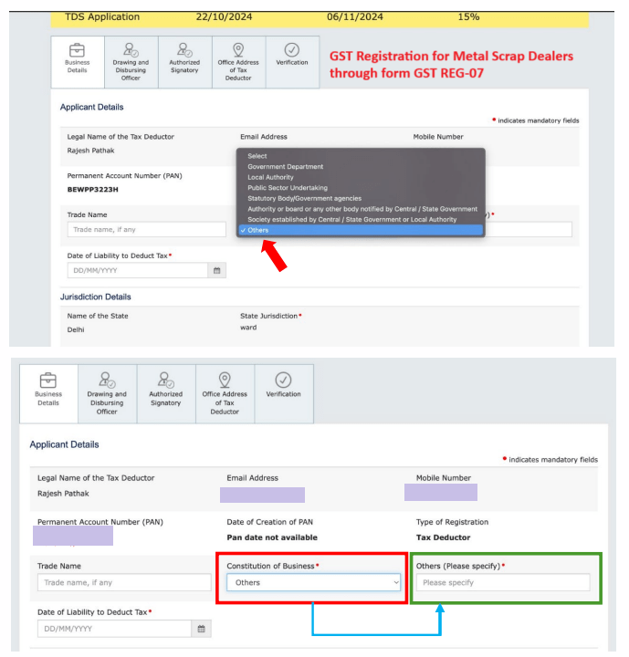Click the calendar icon in the lower form
Image resolution: width=629 pixels, height=657 pixels.
point(201,629)
